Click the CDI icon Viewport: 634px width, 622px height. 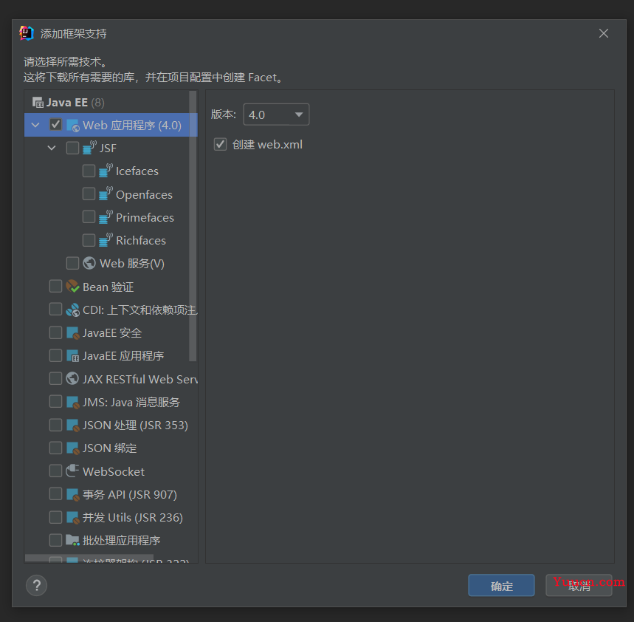point(72,310)
